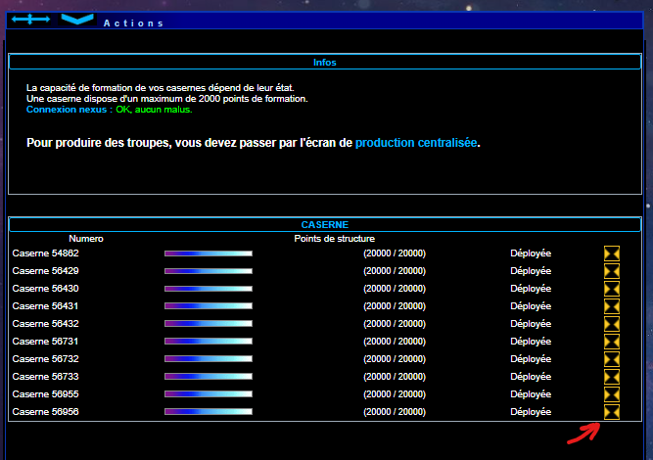Image resolution: width=653 pixels, height=460 pixels.
Task: Select the Caserne name starting with 54
Action: (45, 253)
